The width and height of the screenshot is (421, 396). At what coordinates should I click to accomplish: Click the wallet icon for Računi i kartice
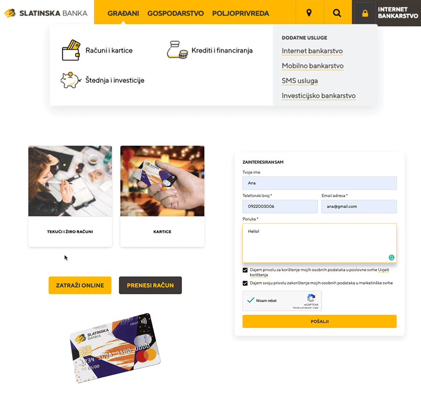pyautogui.click(x=71, y=50)
